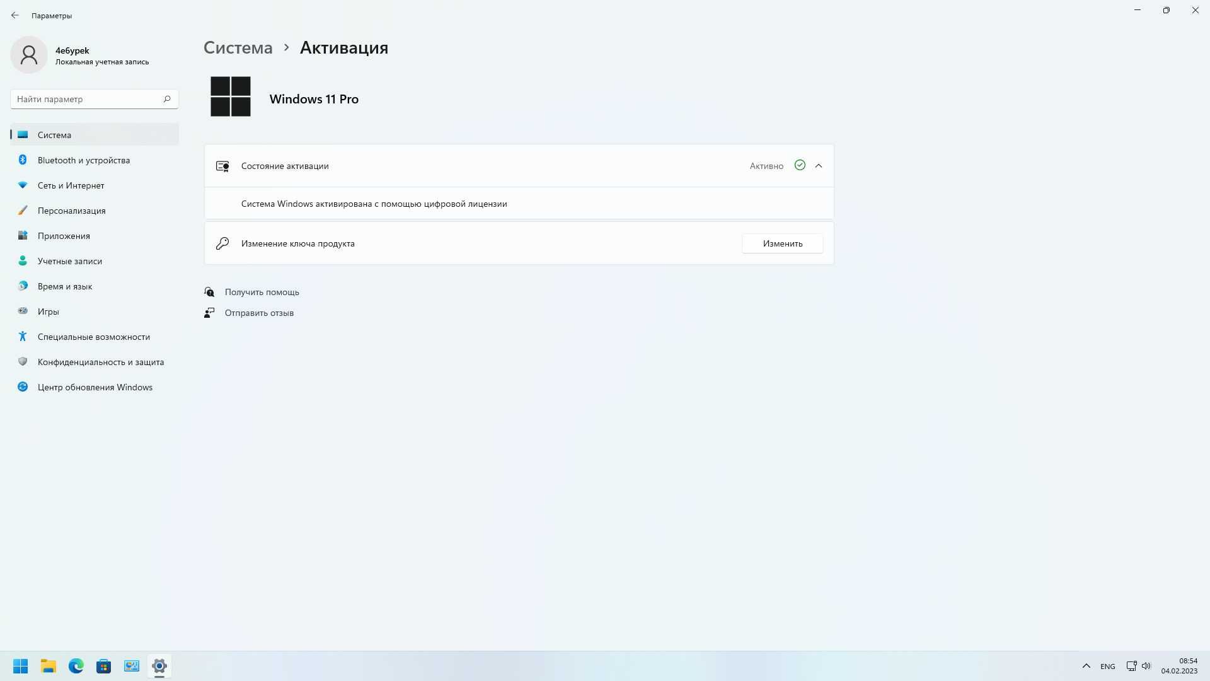The width and height of the screenshot is (1210, 681).
Task: Click the Активация page heading
Action: coord(344,47)
